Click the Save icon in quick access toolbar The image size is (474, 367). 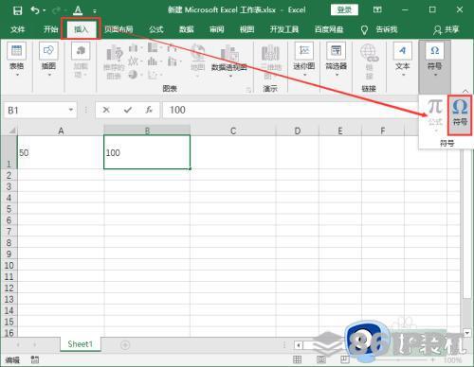coord(17,10)
